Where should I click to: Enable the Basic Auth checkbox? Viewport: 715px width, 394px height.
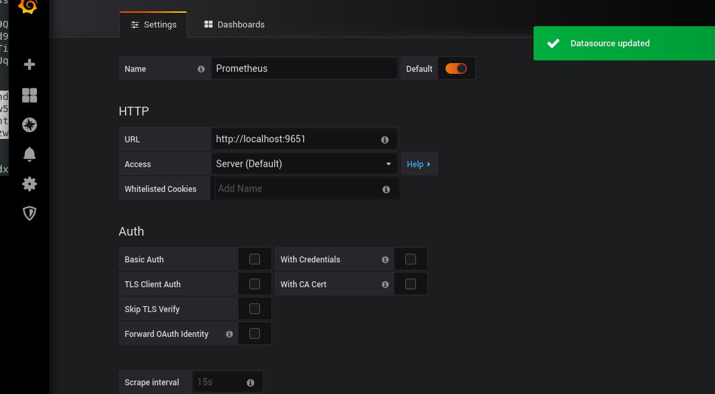coord(255,259)
